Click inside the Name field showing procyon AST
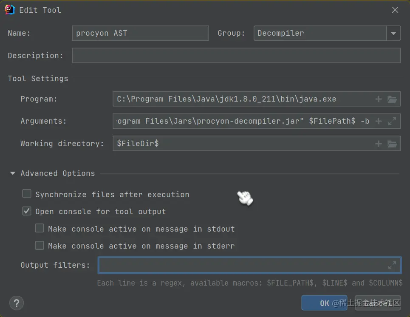Image resolution: width=410 pixels, height=317 pixels. [140, 33]
